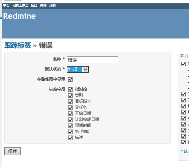Uncheck the 指派给 standard field
The image size is (189, 167).
[x=70, y=89]
